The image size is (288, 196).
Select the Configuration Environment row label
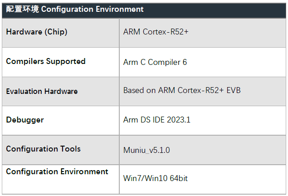57,172
